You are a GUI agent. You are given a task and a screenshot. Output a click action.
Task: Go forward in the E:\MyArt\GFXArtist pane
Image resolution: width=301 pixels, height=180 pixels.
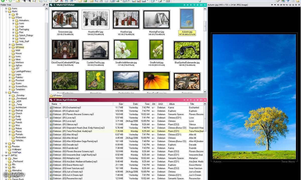[x=187, y=5]
